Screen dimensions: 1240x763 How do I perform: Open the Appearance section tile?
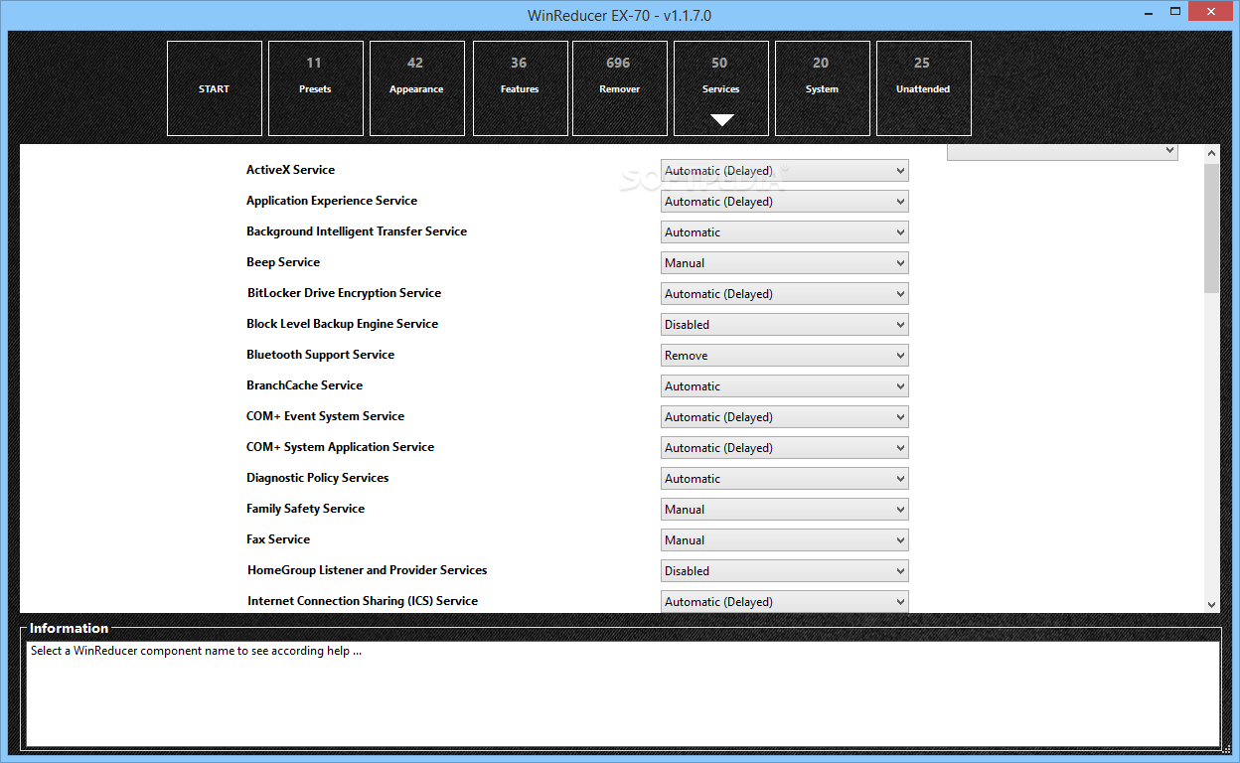[417, 88]
